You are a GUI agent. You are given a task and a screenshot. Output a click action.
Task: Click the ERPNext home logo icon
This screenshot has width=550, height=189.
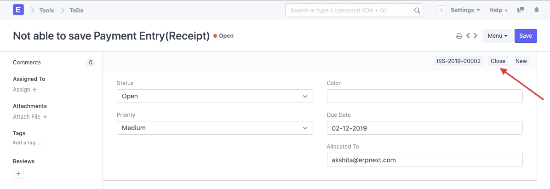click(x=19, y=10)
